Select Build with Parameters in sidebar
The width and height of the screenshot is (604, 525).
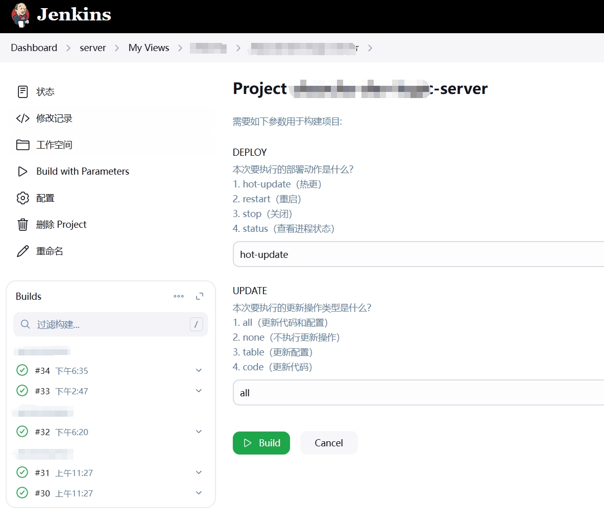pos(83,172)
